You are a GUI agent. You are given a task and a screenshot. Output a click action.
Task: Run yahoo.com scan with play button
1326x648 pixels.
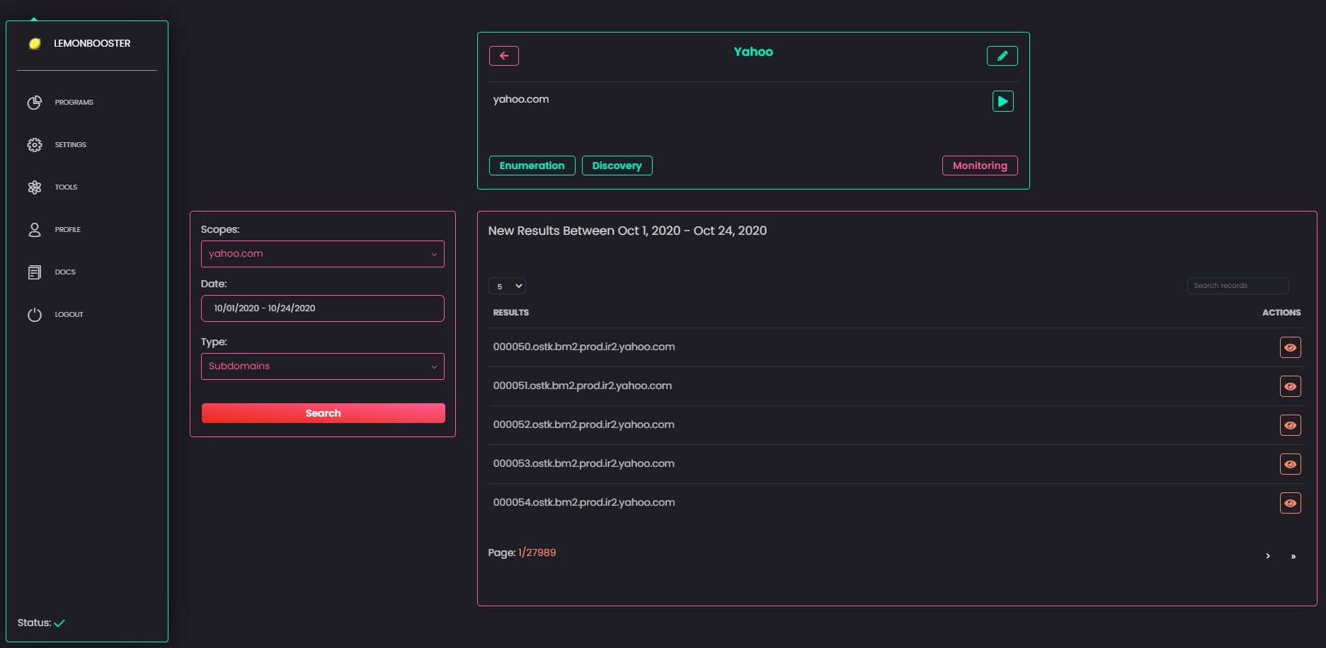[1002, 101]
